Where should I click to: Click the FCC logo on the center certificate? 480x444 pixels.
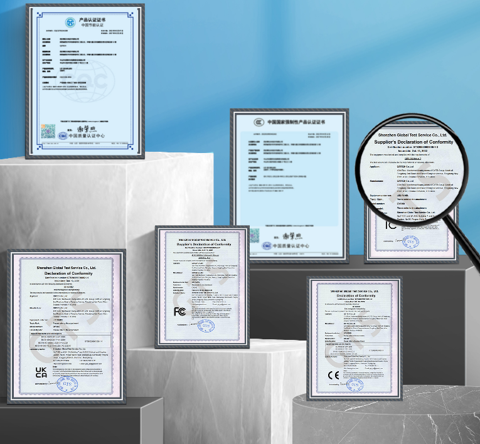pyautogui.click(x=179, y=312)
